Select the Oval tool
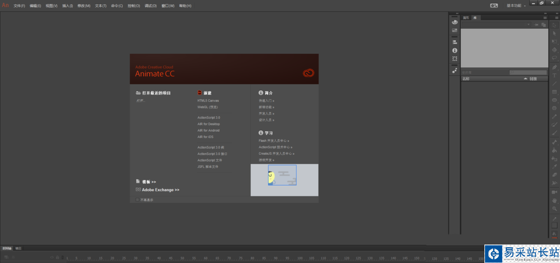The width and height of the screenshot is (560, 263). click(554, 100)
